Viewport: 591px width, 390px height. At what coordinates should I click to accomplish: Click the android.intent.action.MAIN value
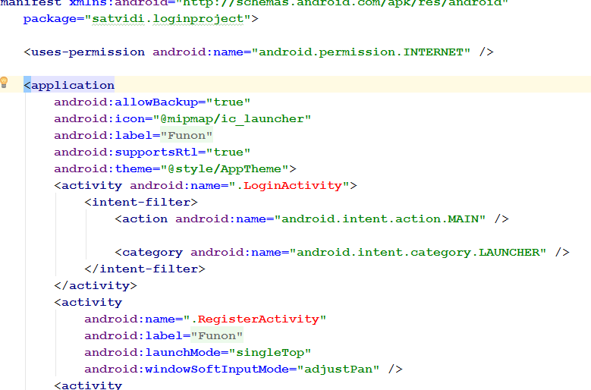coord(383,219)
